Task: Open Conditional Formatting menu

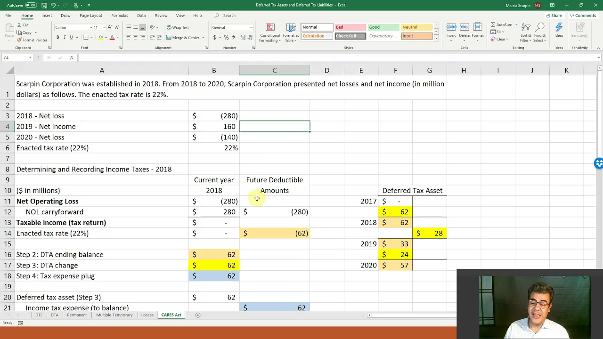Action: [269, 32]
